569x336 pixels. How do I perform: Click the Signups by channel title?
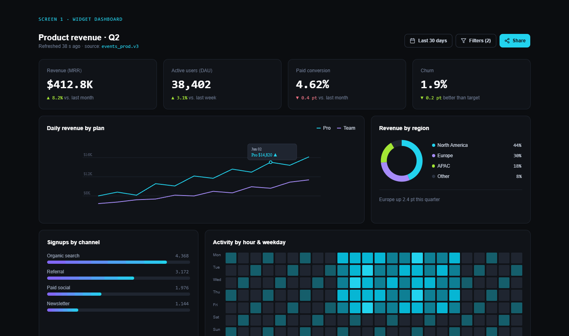(x=73, y=242)
